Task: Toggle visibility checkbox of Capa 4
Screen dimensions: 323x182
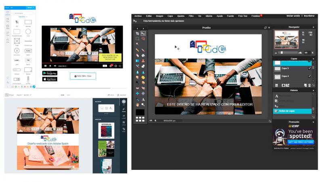Action: click(x=309, y=76)
